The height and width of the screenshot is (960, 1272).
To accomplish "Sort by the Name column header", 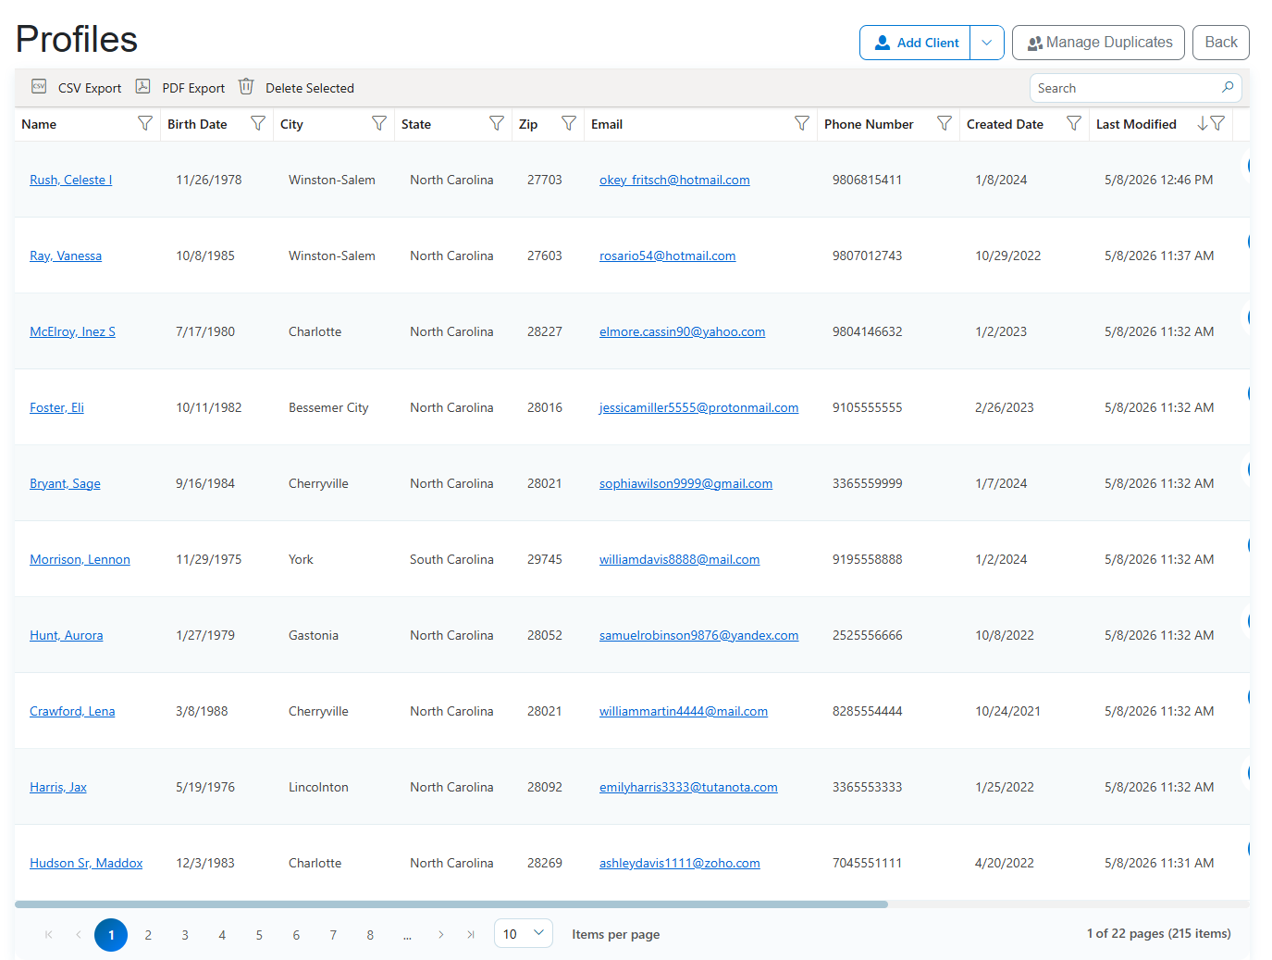I will (x=39, y=124).
